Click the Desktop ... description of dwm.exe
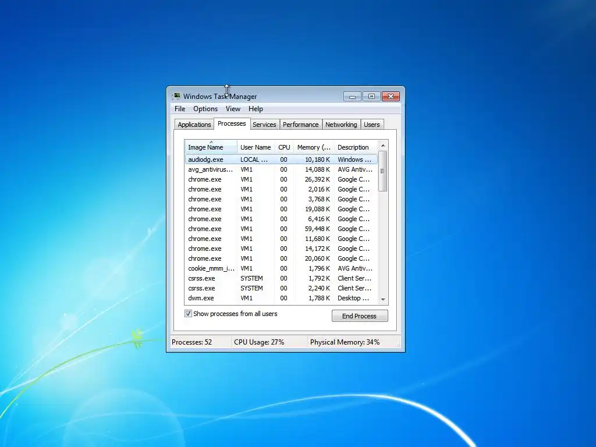The width and height of the screenshot is (596, 447). pos(353,298)
